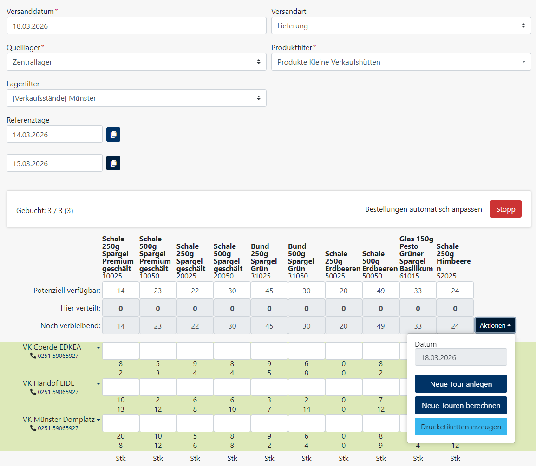Click phone icon under VK Münster Domplatz
This screenshot has width=536, height=466.
(x=33, y=428)
